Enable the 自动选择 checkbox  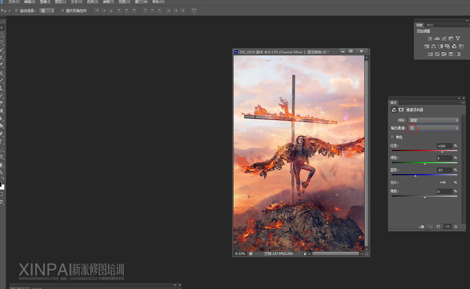tap(16, 11)
